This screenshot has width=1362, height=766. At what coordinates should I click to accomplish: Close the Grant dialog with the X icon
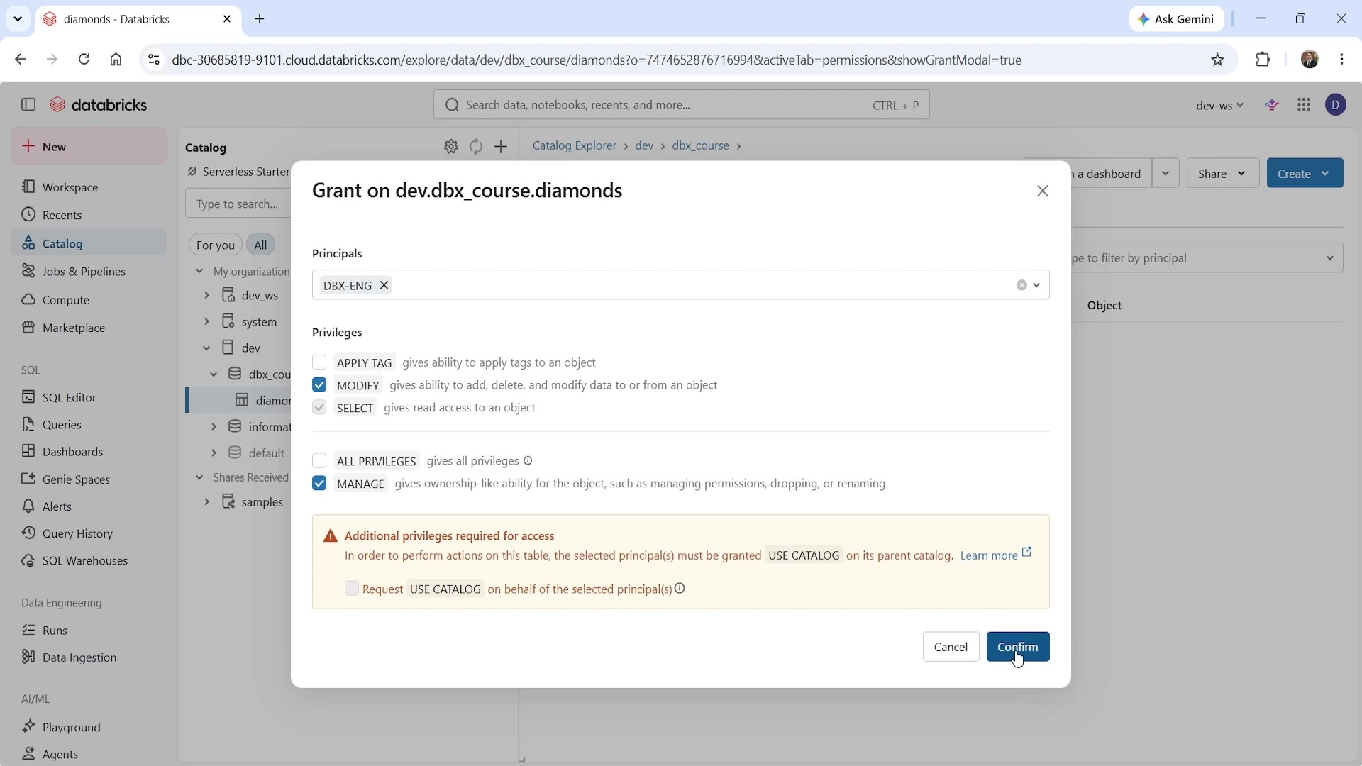1043,191
